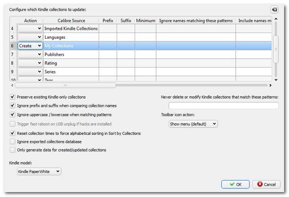Image resolution: width=289 pixels, height=197 pixels.
Task: Uncheck Ignore prefix and suffix option
Action: [12, 106]
